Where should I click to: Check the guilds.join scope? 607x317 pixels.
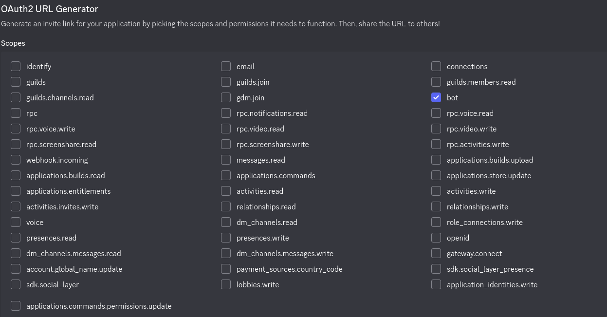pos(225,82)
